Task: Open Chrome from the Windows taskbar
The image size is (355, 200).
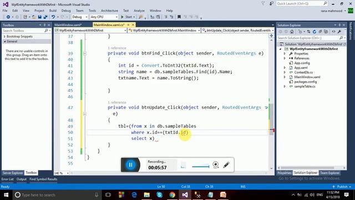Action: point(172,195)
